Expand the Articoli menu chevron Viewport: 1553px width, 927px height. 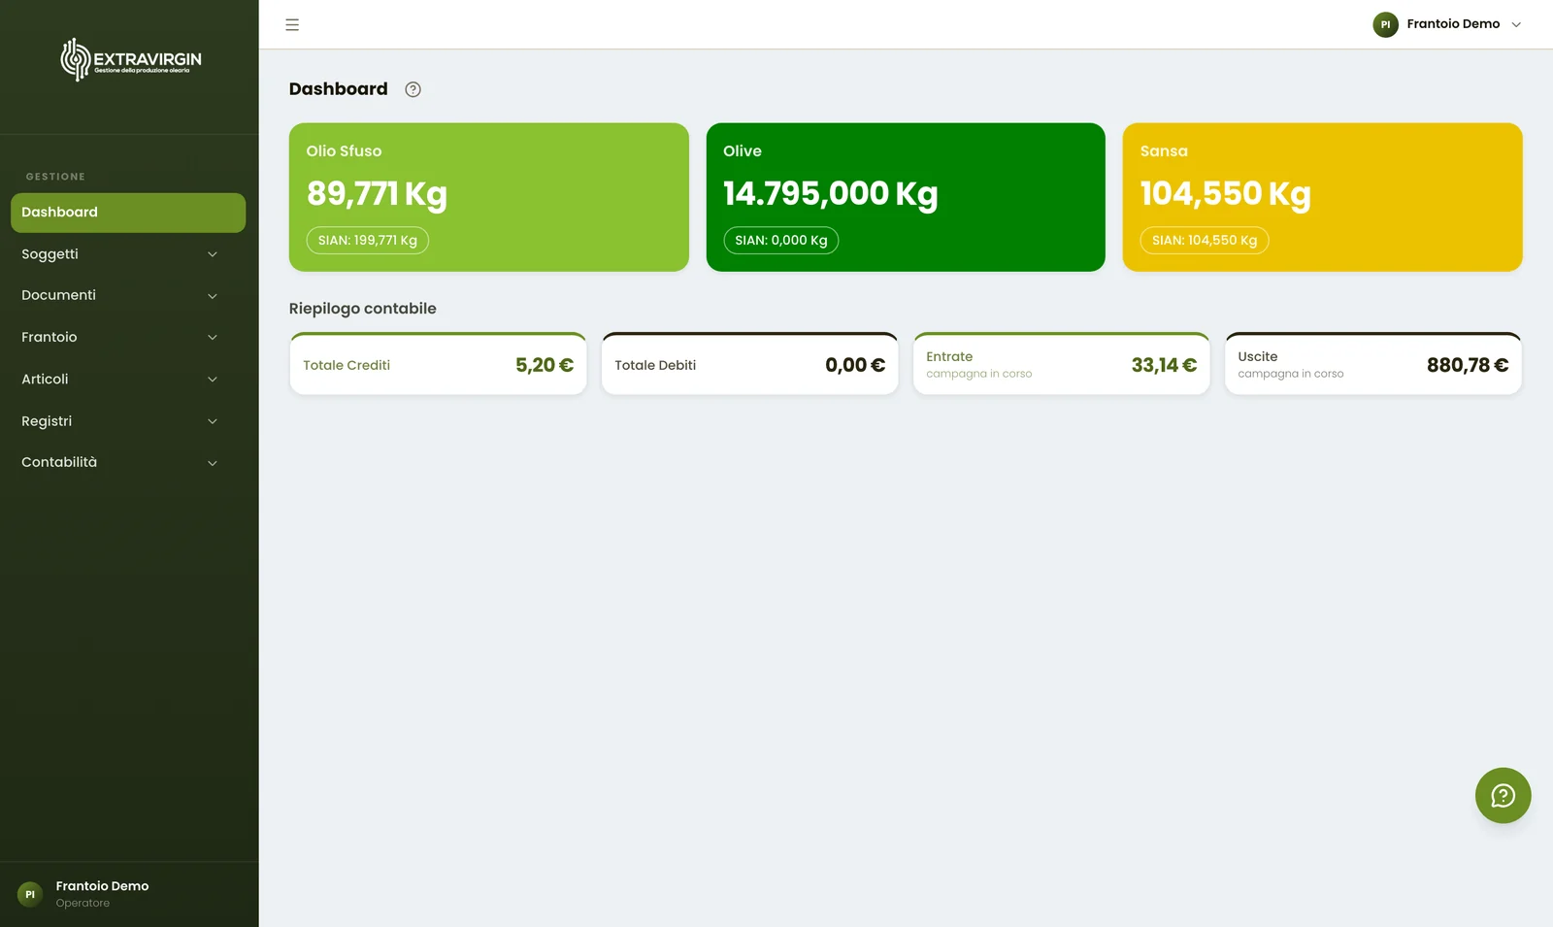pos(213,380)
